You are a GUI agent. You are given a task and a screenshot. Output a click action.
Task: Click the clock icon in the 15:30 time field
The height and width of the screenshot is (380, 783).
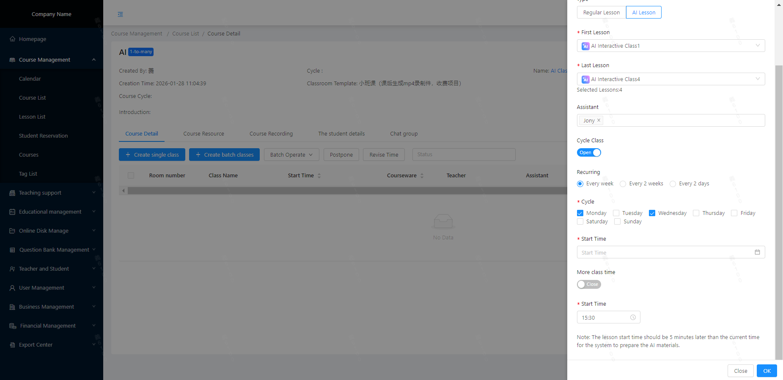click(x=633, y=318)
